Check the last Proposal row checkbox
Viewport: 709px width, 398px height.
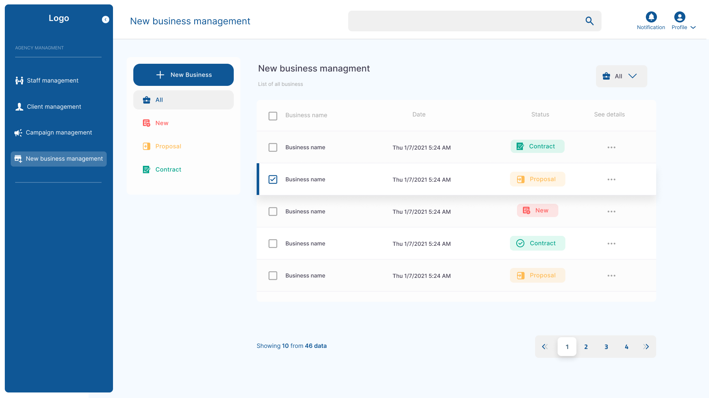pos(273,276)
